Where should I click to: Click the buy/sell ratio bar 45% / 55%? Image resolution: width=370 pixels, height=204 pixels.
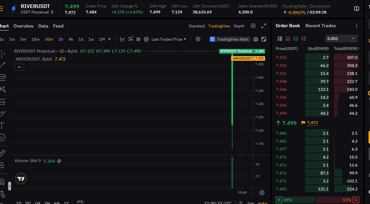tap(317, 200)
